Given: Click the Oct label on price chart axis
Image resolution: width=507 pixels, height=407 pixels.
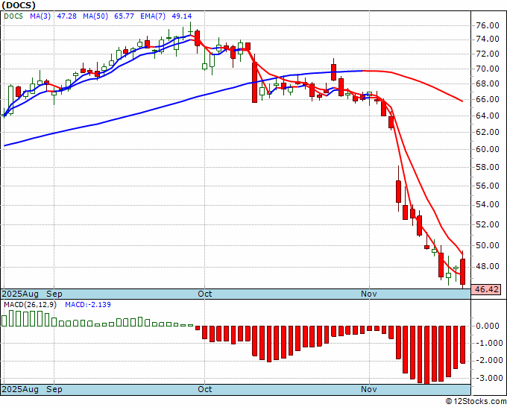Looking at the screenshot, I should 205,294.
